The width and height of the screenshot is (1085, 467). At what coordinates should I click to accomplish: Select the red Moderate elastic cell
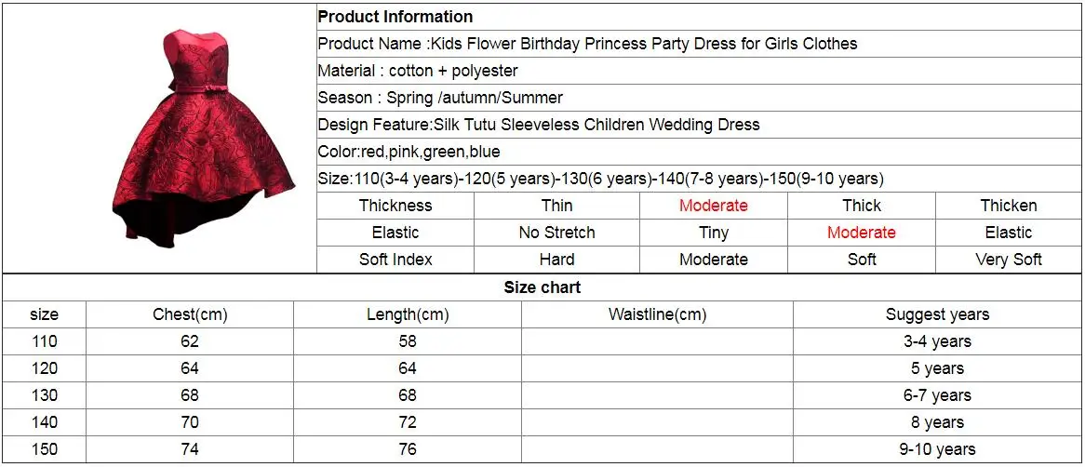(x=862, y=233)
